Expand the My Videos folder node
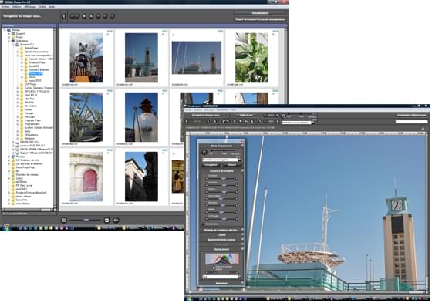This screenshot has height=303, width=432. tap(18, 106)
